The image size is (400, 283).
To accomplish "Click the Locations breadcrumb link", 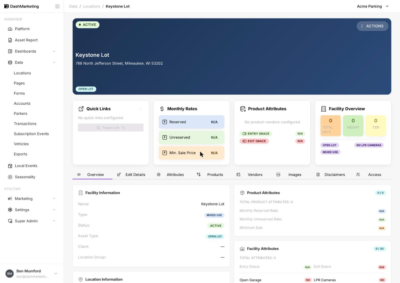I will click(91, 6).
